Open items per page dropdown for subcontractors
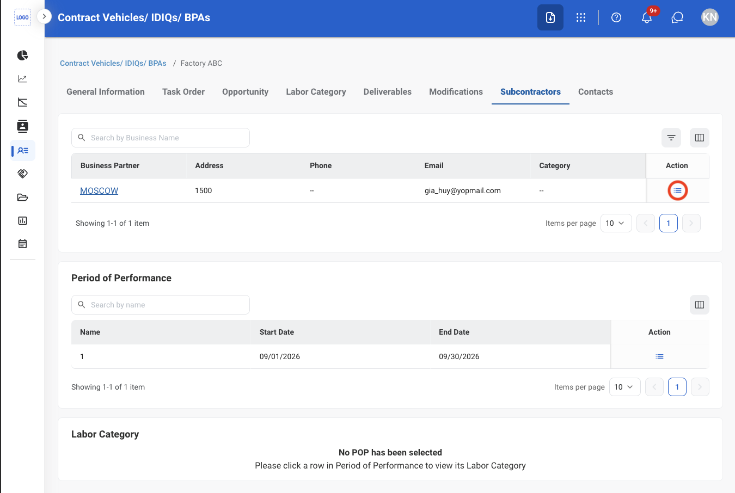The width and height of the screenshot is (735, 493). pos(616,223)
